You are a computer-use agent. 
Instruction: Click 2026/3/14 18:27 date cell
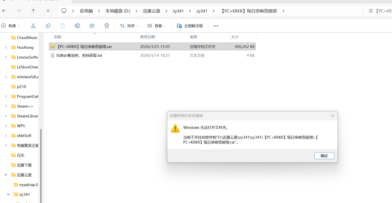[155, 56]
